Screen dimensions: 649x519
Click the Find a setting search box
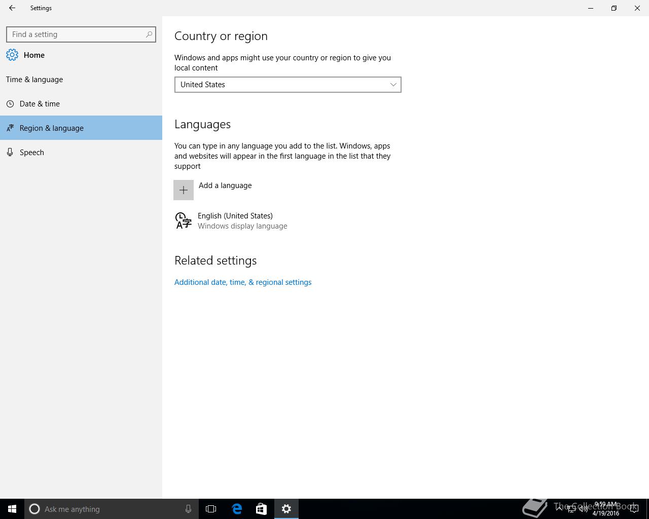(x=81, y=34)
